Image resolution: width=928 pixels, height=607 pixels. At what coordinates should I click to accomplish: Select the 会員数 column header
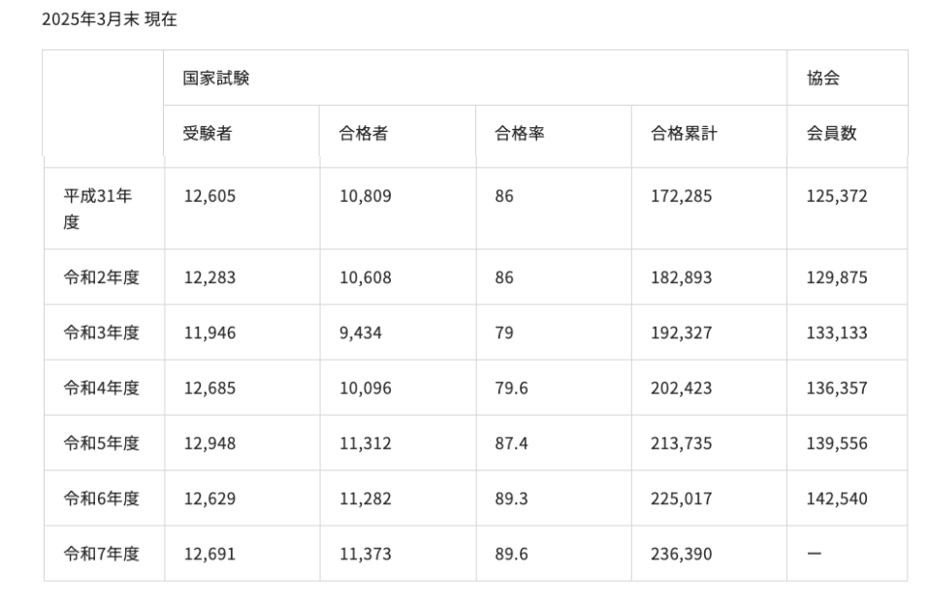point(831,134)
